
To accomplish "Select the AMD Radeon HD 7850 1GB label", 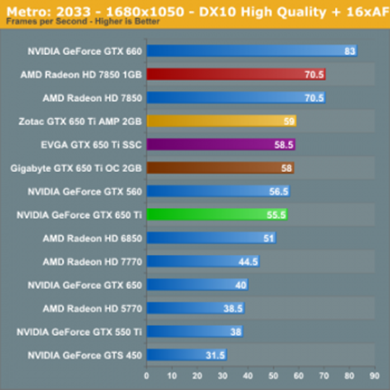I will pyautogui.click(x=81, y=75).
